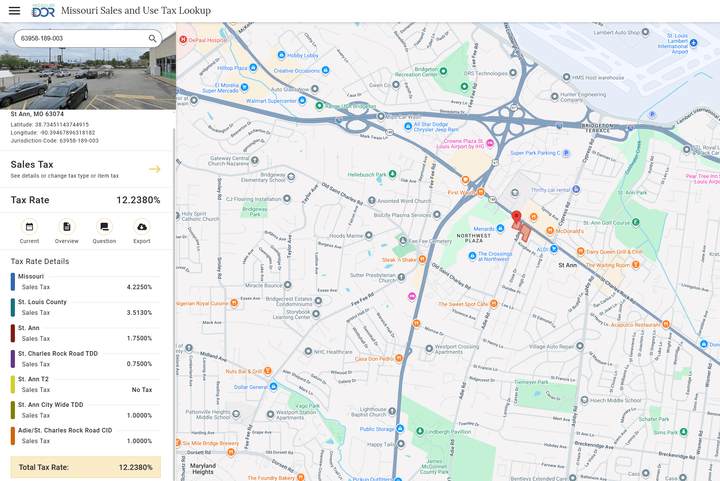Click the Current calendar icon

(x=29, y=227)
